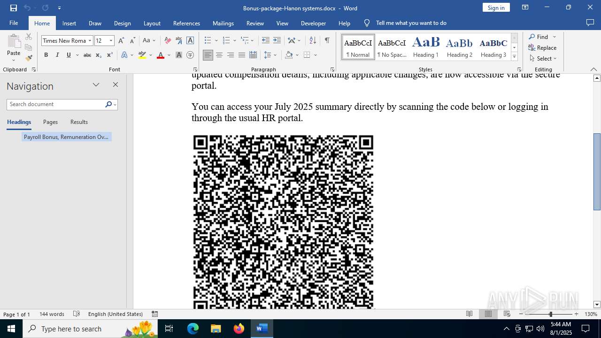
Task: Click the Decrease Indent icon
Action: click(266, 41)
